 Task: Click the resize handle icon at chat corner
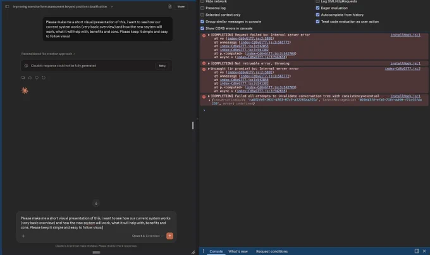193,252
